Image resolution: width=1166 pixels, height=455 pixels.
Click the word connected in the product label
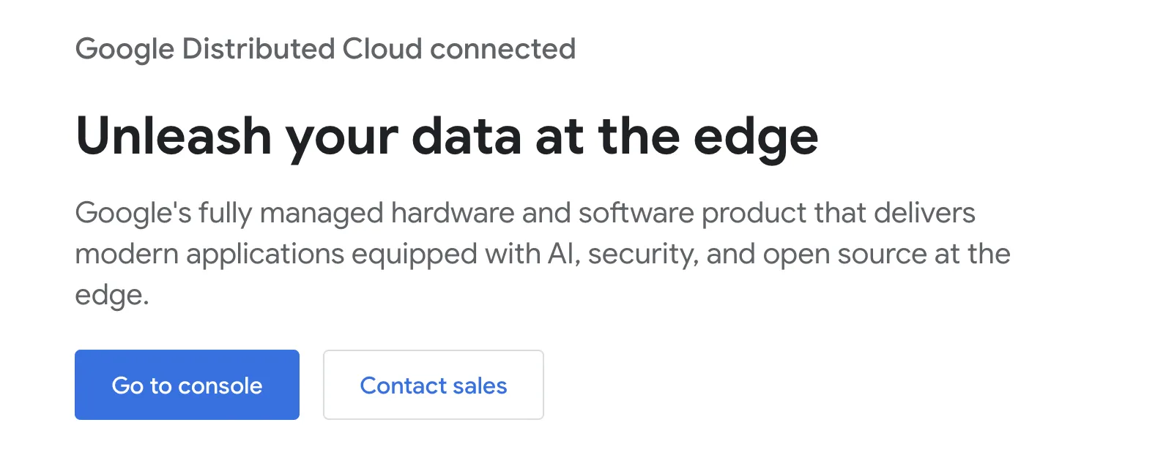coord(502,49)
